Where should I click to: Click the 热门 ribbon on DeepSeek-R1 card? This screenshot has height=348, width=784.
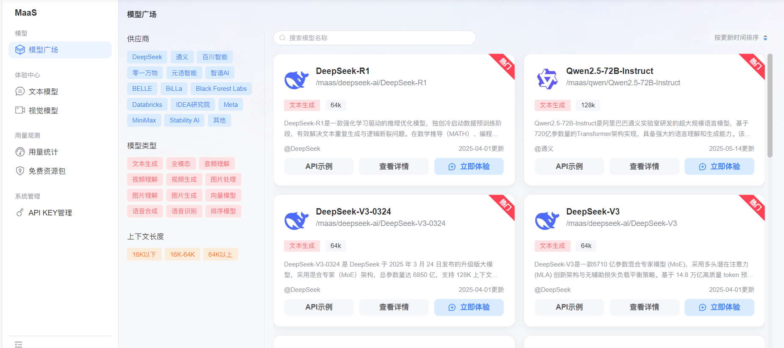click(505, 64)
